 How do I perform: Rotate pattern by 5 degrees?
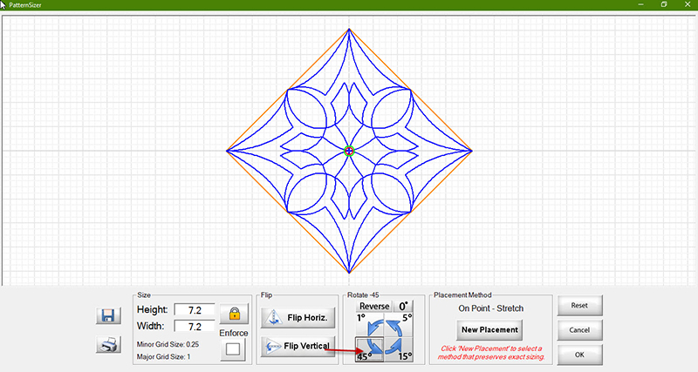pos(400,324)
